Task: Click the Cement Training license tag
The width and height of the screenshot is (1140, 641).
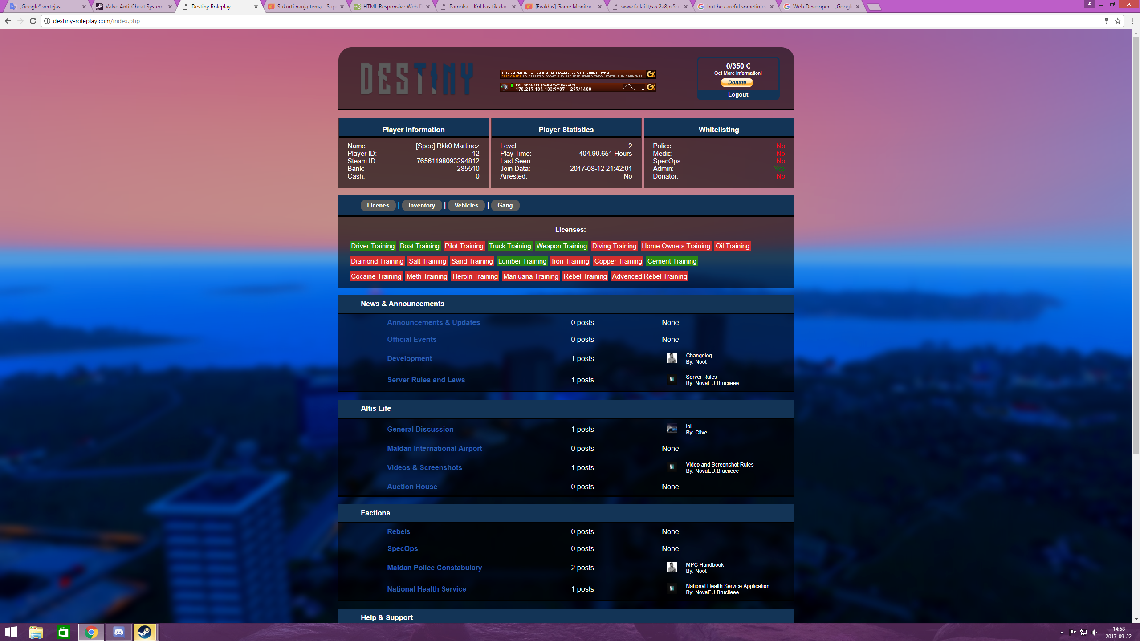Action: click(x=672, y=261)
